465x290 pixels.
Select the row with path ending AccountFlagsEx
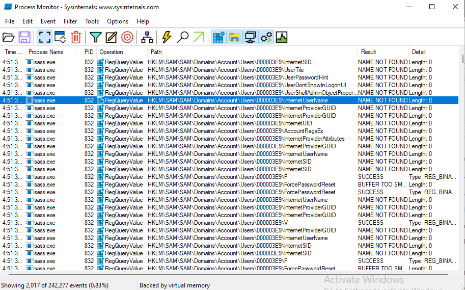click(229, 131)
